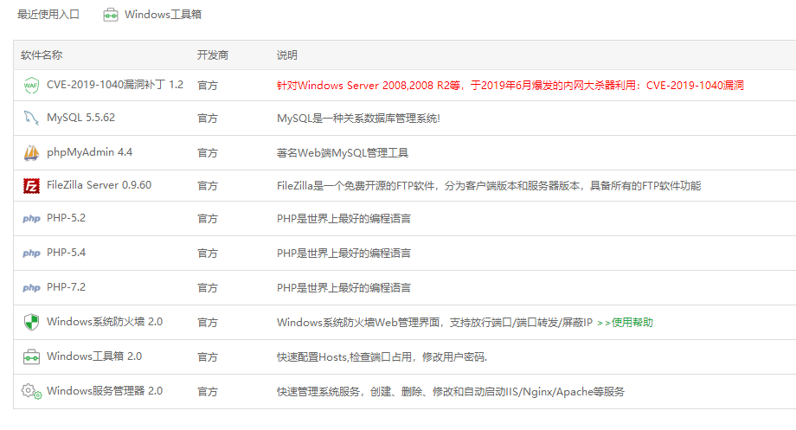
Task: Click the 快速管理系统服务 description text
Action: click(451, 391)
